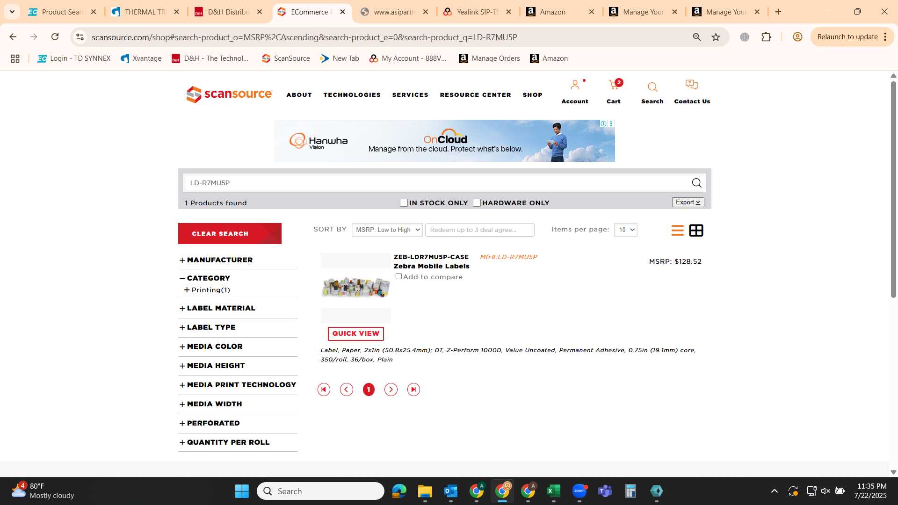
Task: Open File Explorer from taskbar
Action: coord(425,491)
